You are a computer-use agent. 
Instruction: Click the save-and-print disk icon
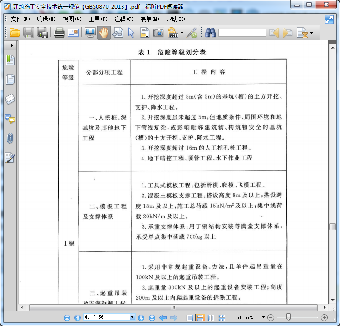42,33
